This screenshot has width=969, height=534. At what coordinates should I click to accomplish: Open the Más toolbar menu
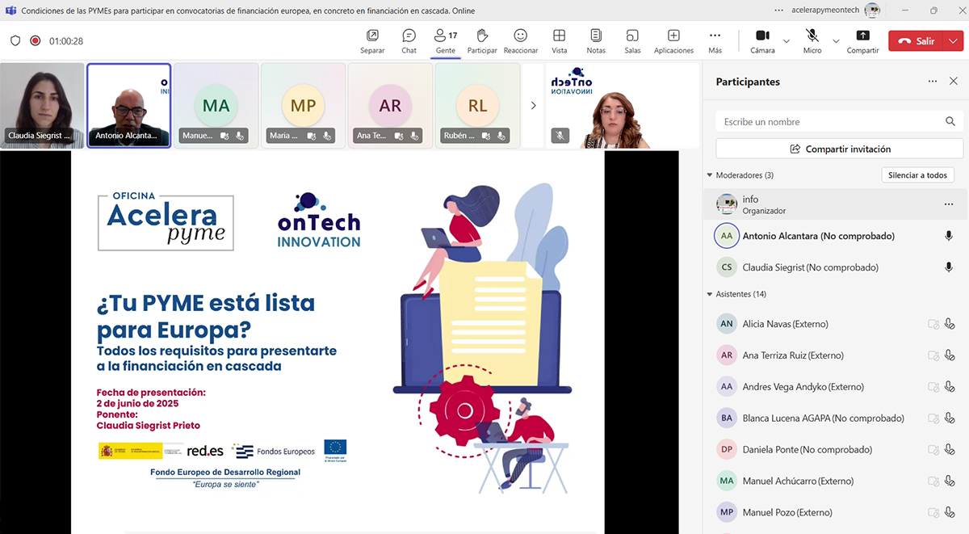coord(714,39)
